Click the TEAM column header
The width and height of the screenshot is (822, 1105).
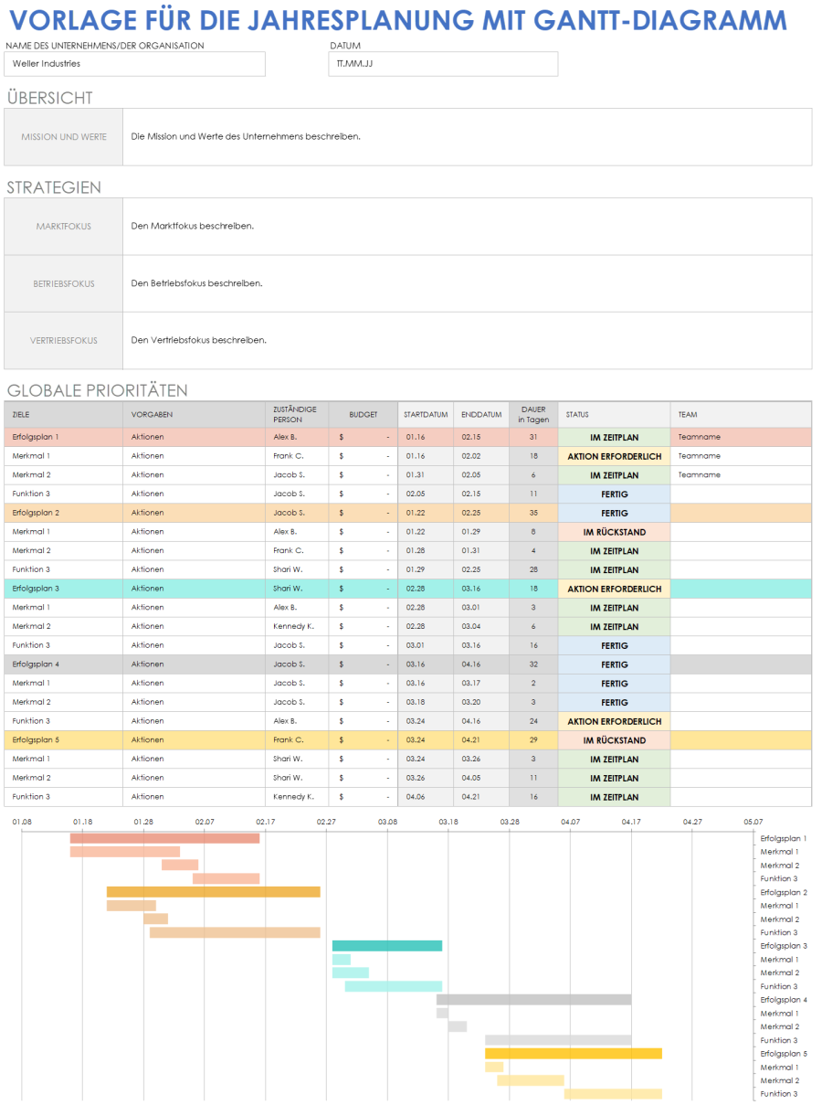point(741,414)
